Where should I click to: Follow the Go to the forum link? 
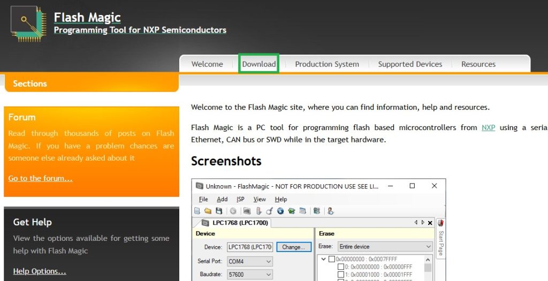click(x=40, y=178)
